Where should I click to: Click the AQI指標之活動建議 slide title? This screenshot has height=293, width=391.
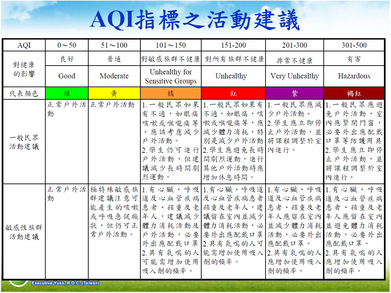coord(195,20)
